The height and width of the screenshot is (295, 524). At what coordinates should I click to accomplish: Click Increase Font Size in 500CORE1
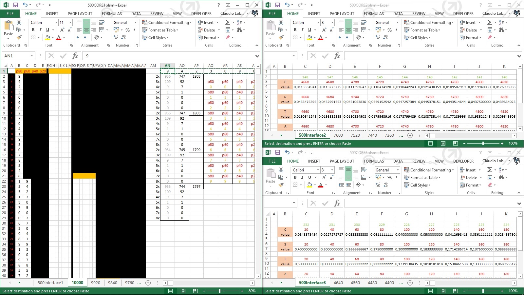coord(62,30)
